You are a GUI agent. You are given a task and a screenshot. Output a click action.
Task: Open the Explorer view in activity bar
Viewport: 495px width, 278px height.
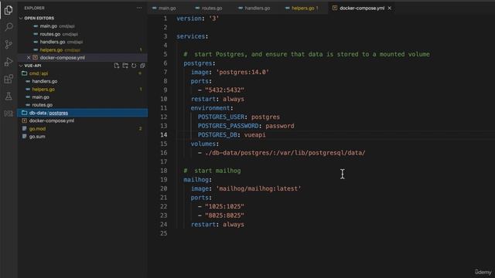(x=9, y=10)
